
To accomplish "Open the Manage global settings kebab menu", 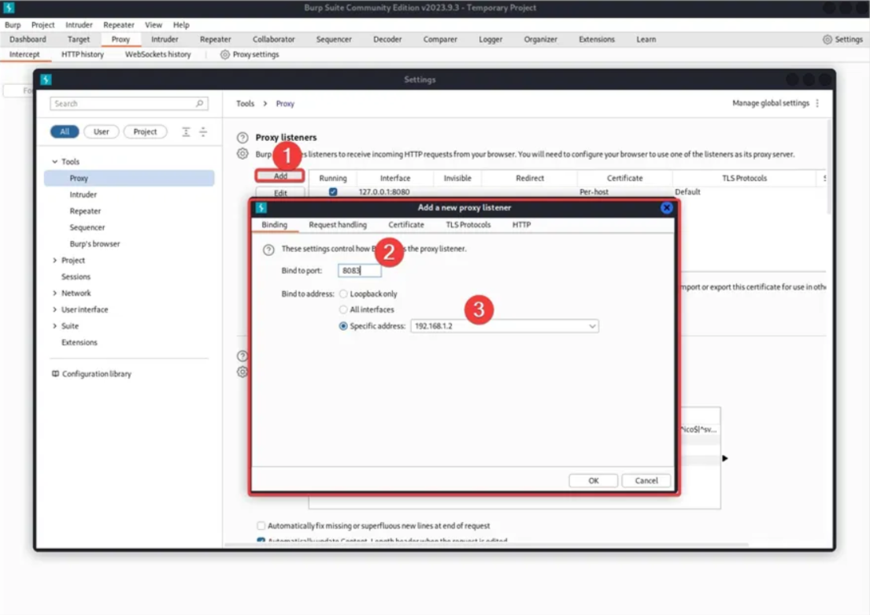I will tap(817, 104).
